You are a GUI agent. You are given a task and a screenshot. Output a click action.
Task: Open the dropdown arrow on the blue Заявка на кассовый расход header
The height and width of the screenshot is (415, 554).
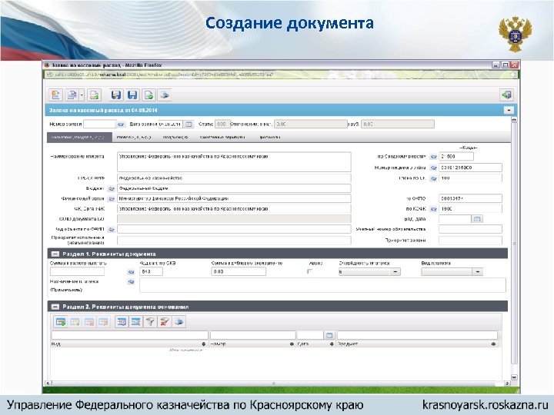click(509, 111)
